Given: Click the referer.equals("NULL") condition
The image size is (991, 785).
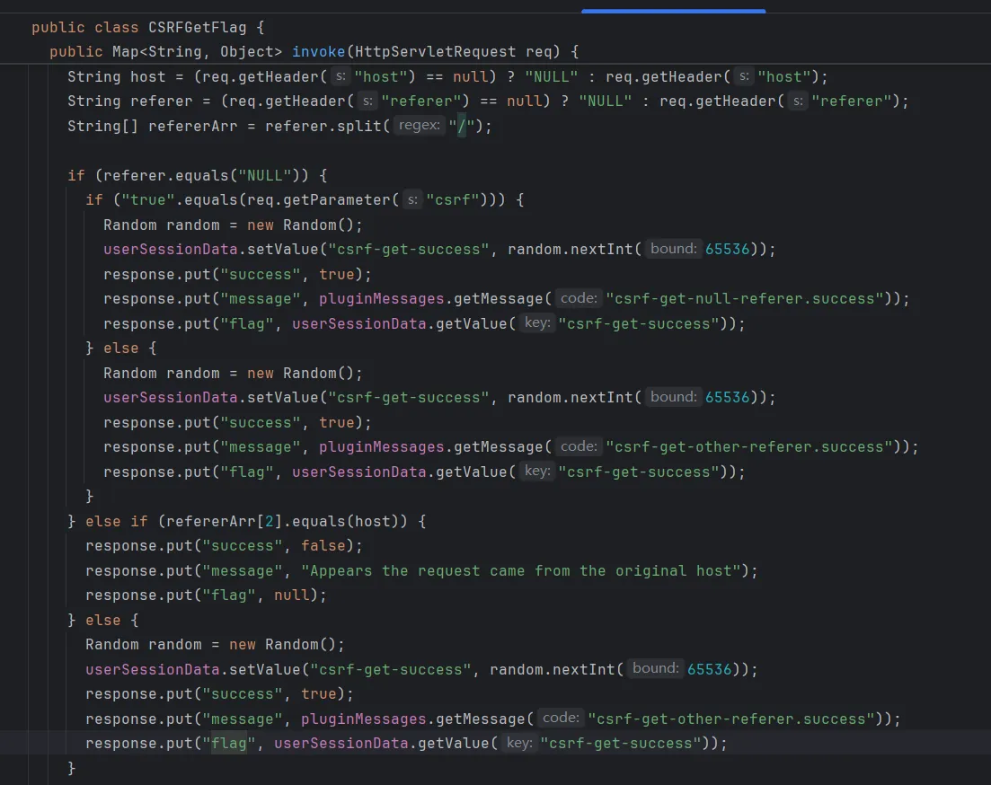Looking at the screenshot, I should [x=201, y=175].
